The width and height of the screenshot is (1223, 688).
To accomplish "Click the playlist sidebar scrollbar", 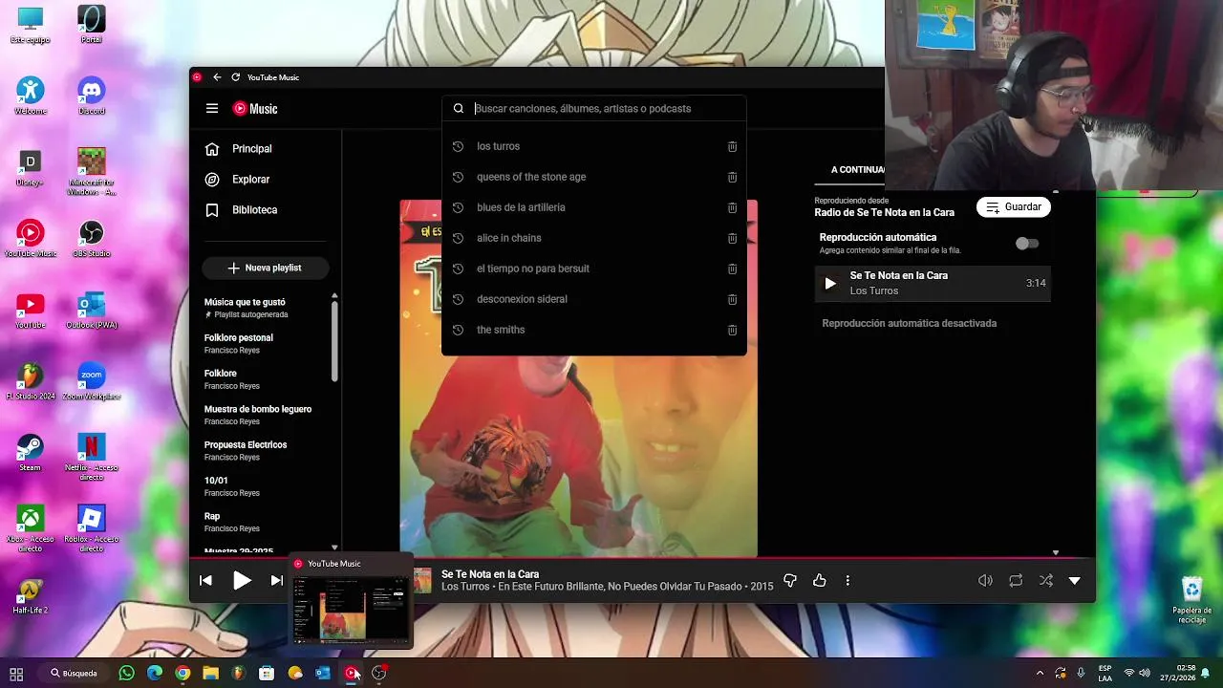I will click(334, 342).
